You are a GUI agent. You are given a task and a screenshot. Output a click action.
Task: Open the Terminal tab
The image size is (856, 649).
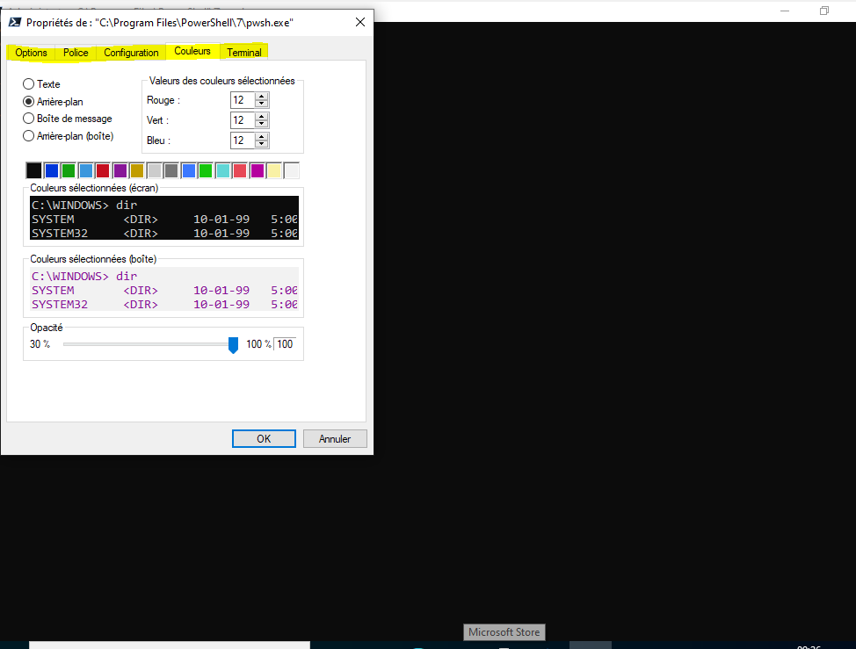coord(244,53)
